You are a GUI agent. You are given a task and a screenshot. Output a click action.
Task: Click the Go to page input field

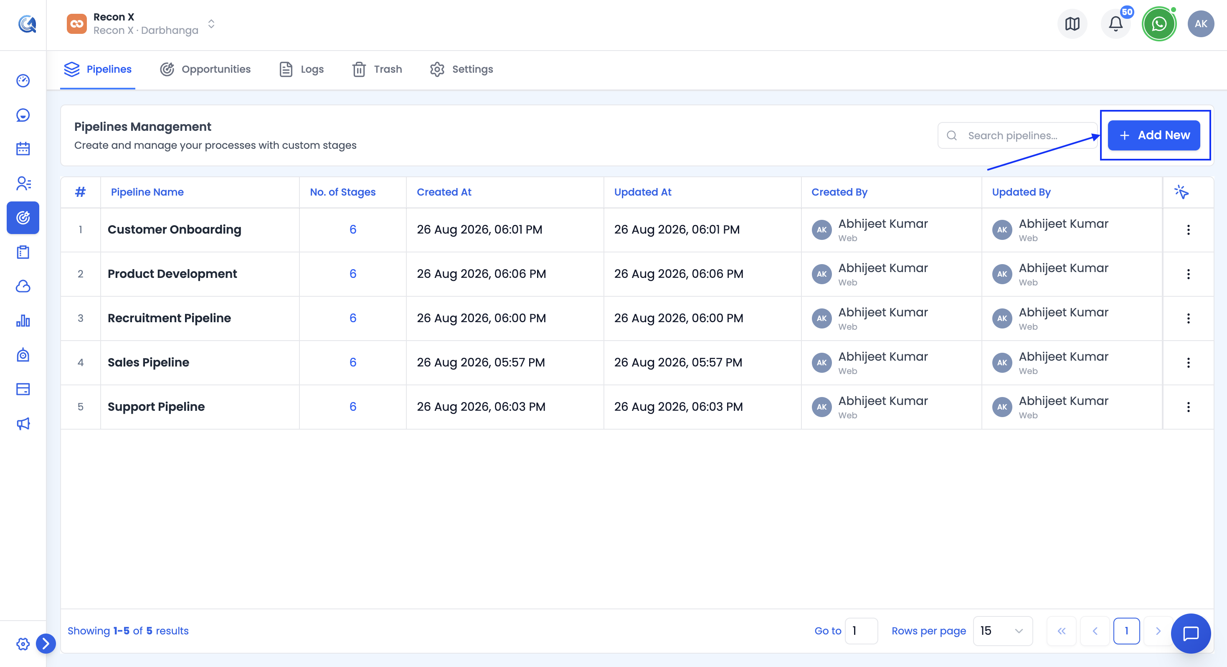pos(861,631)
